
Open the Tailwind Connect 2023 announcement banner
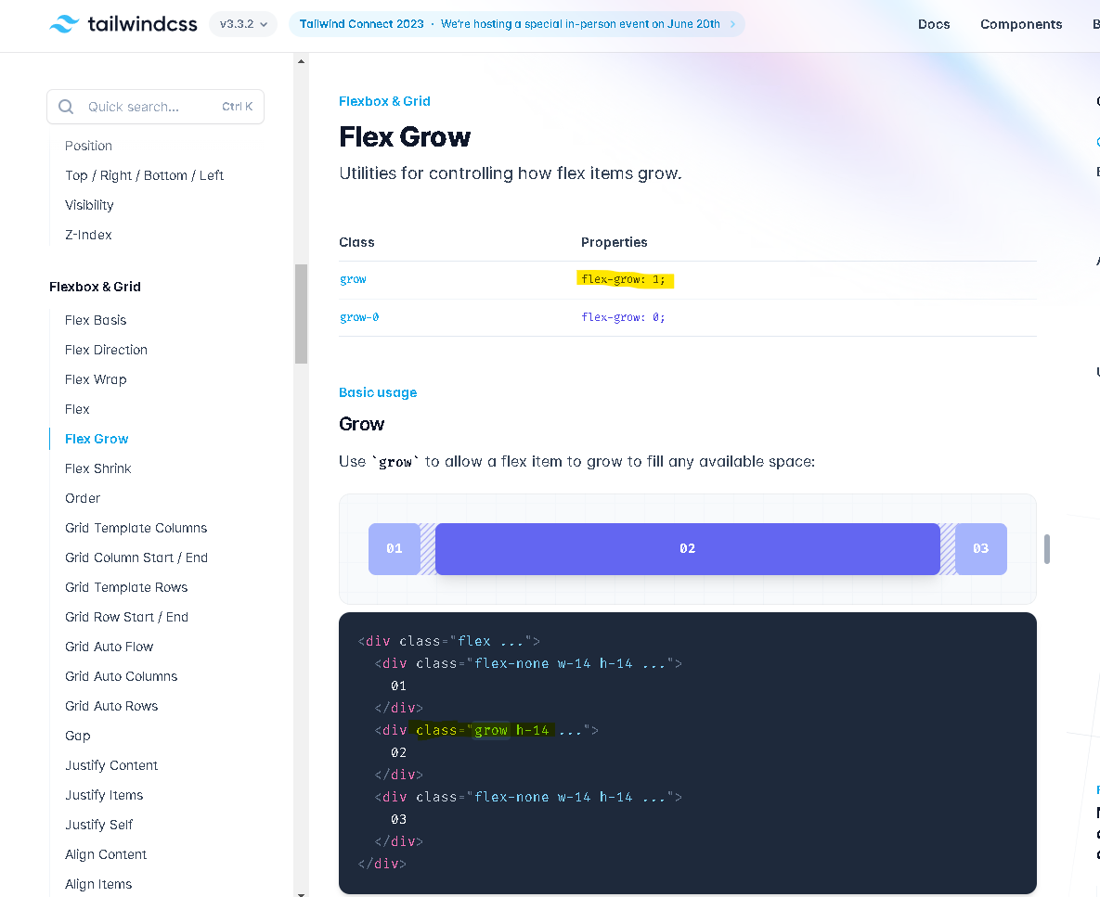(x=517, y=24)
